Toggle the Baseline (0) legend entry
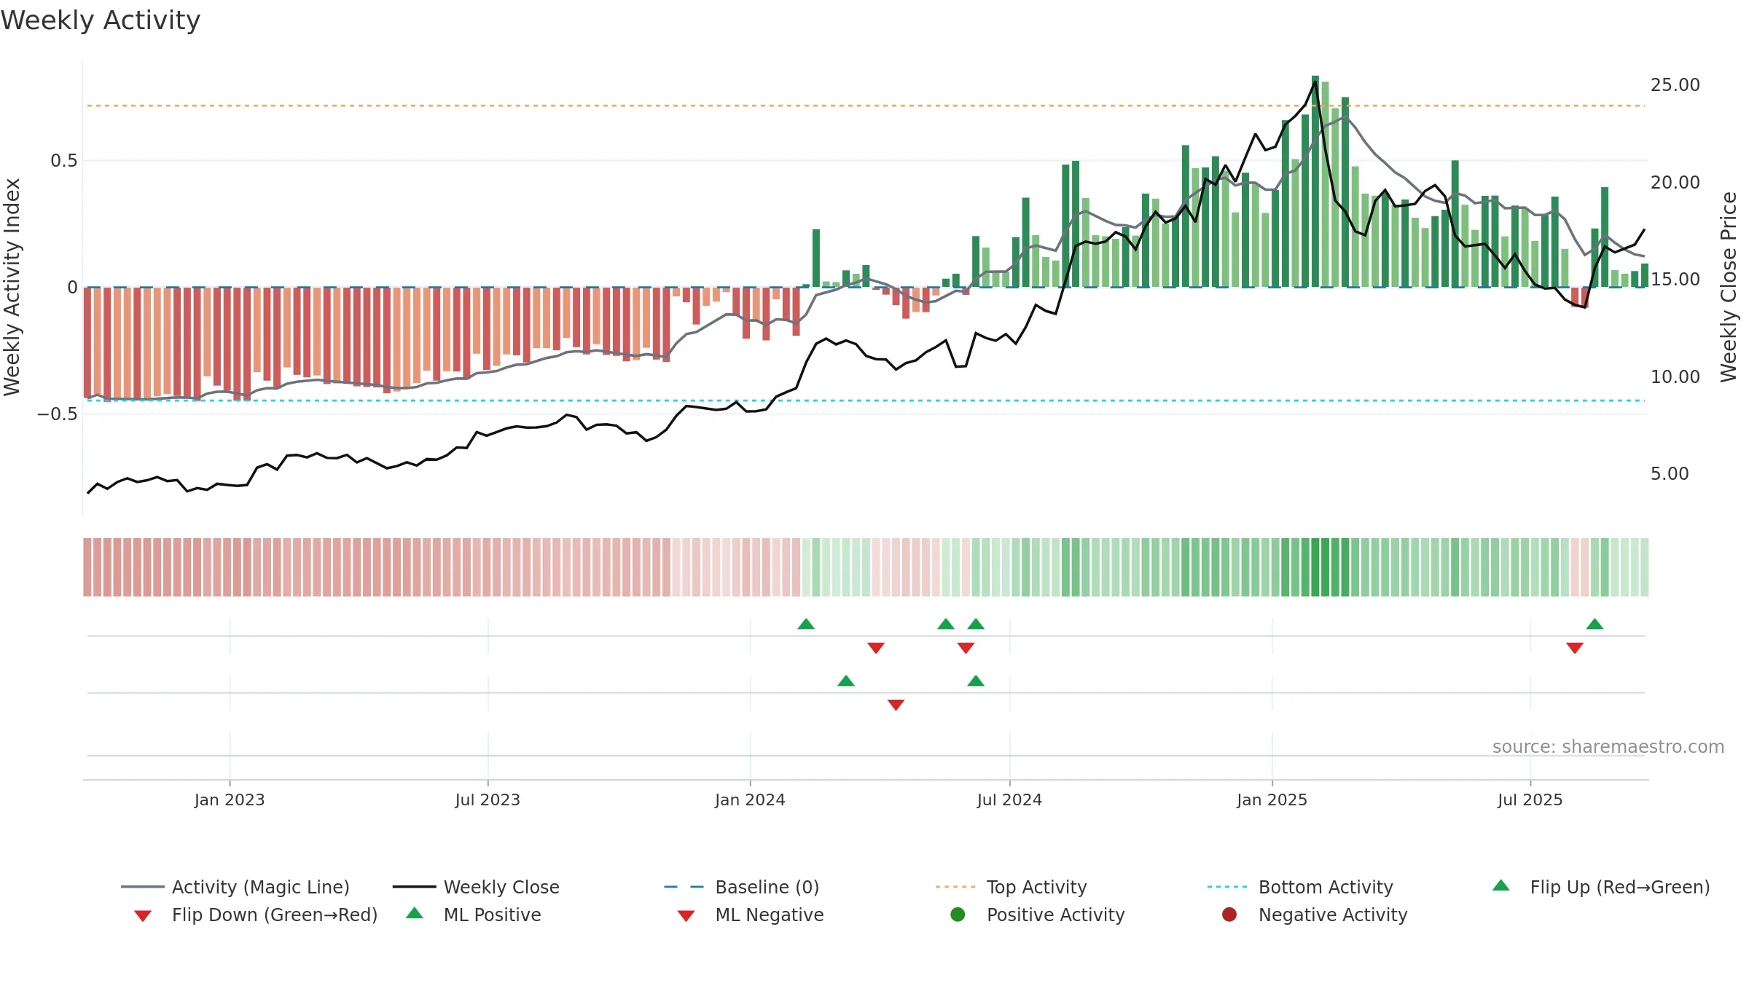 742,887
